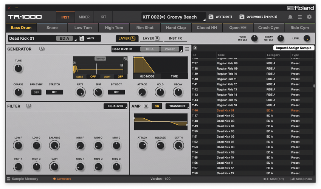Screen dimensions: 321x189
Task: Toggle the BPM SYNC off button
Action: pos(36,92)
